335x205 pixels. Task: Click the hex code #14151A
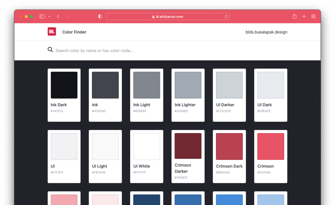coord(57,111)
